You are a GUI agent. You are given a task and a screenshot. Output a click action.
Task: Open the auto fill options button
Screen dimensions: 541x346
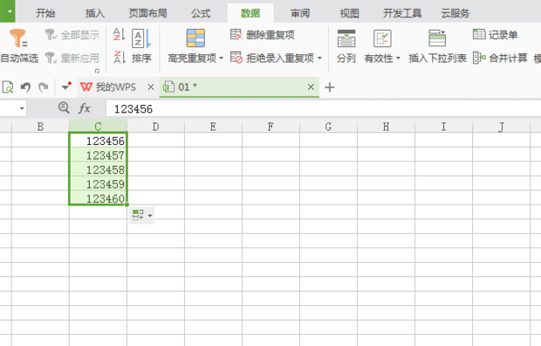(x=141, y=215)
